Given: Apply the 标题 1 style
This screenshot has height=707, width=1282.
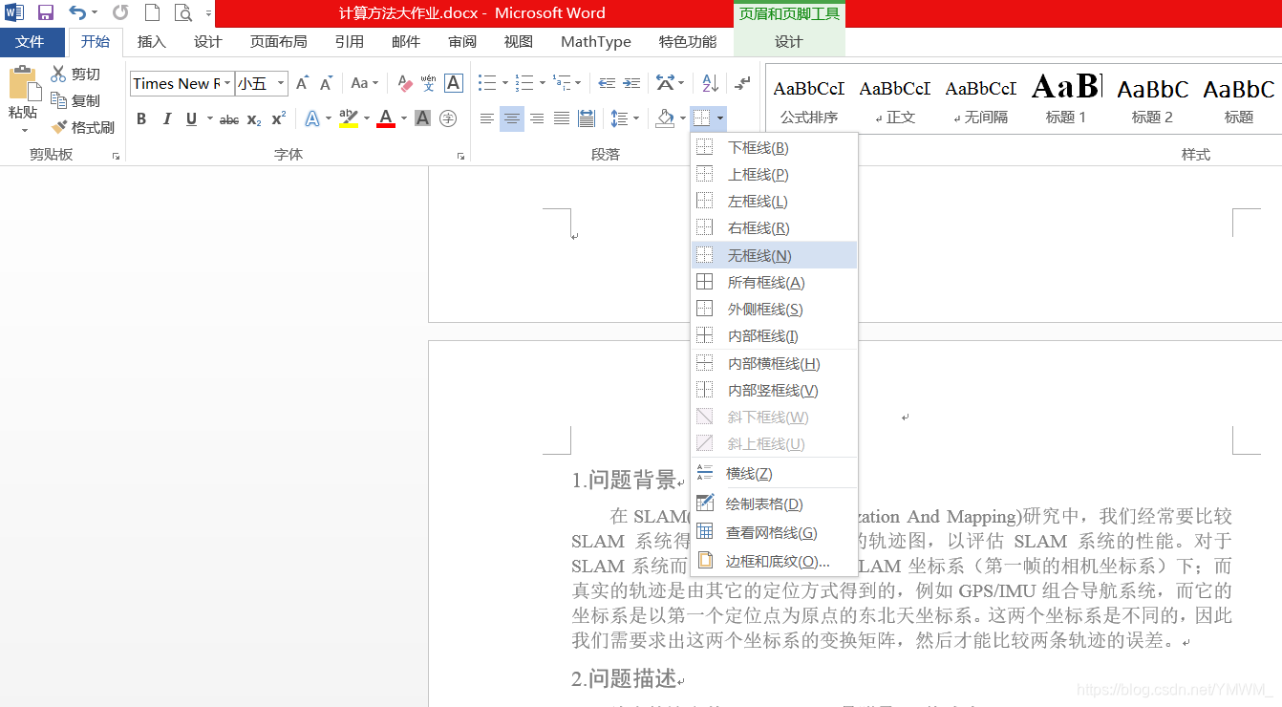Looking at the screenshot, I should [x=1066, y=99].
